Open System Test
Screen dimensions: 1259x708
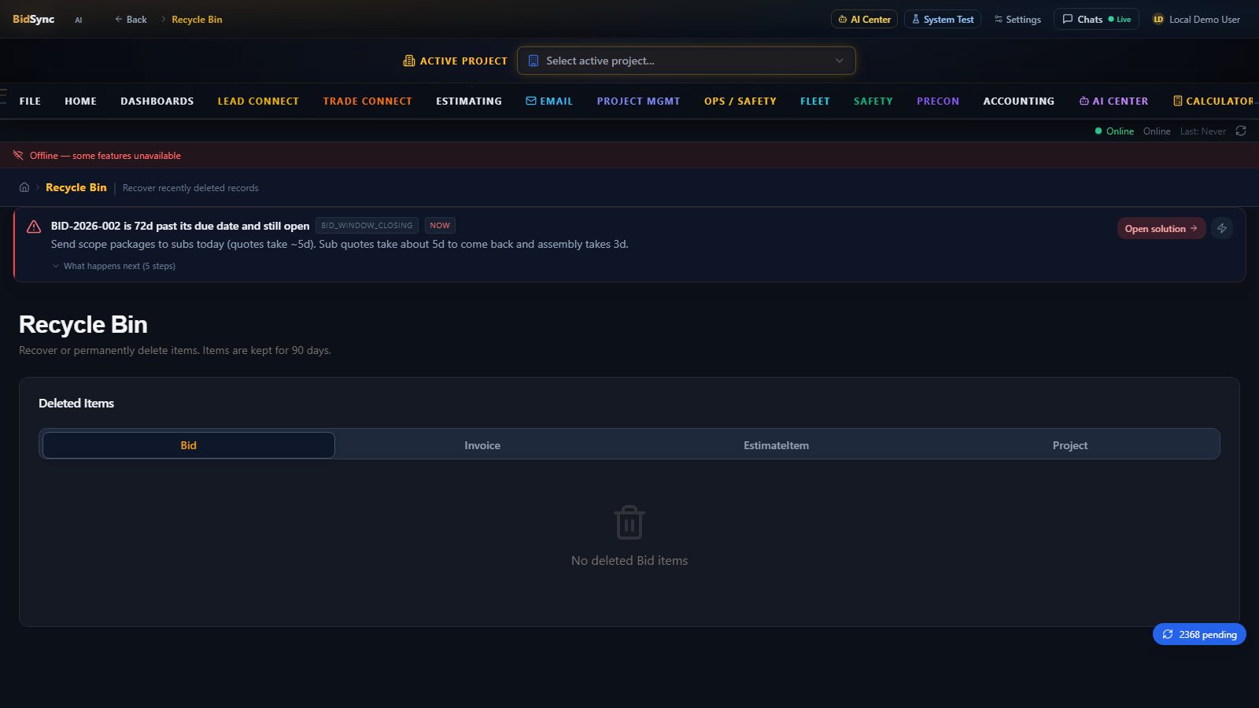942,19
